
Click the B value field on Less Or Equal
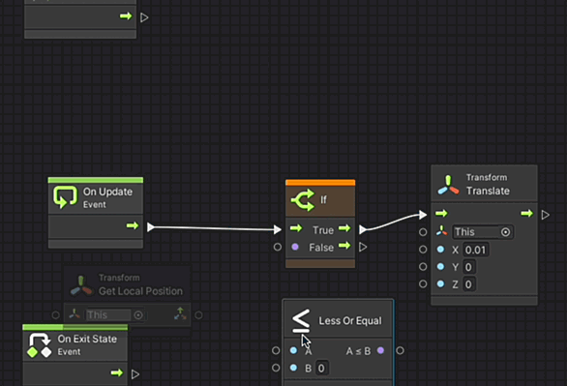[321, 369]
